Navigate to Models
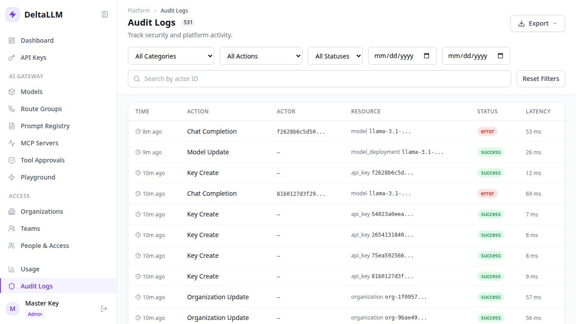The height and width of the screenshot is (324, 576). [x=58, y=92]
